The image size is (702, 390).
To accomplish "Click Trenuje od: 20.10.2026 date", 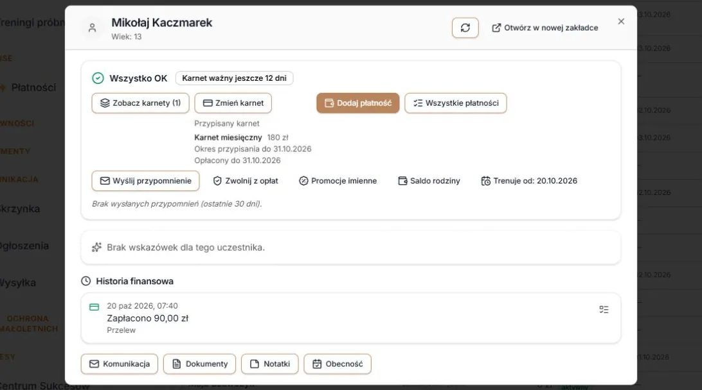I will (x=528, y=181).
